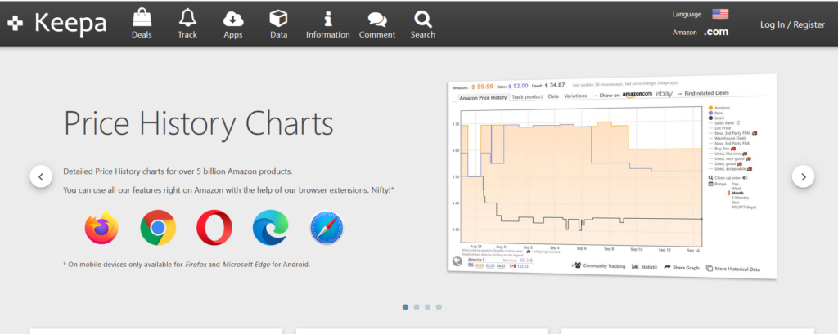
Task: Click Find related Deals link
Action: (706, 93)
